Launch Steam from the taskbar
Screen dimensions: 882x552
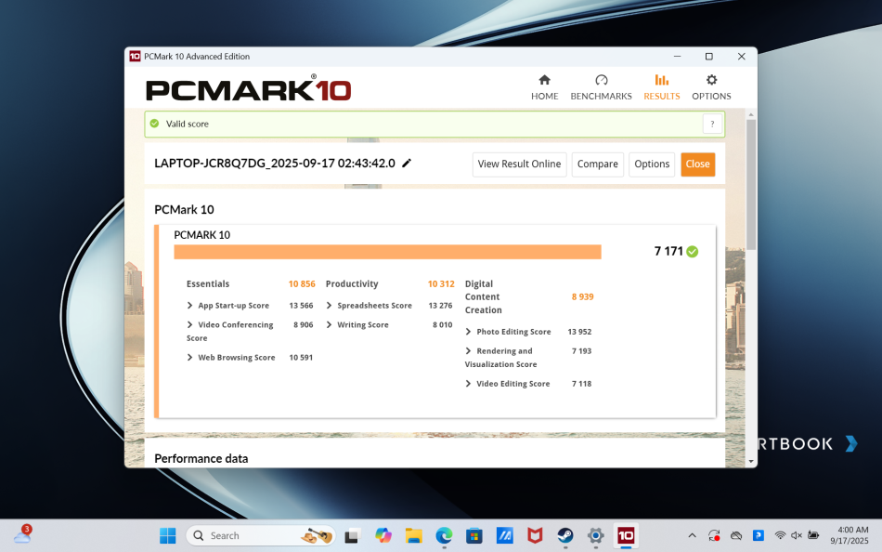tap(564, 535)
